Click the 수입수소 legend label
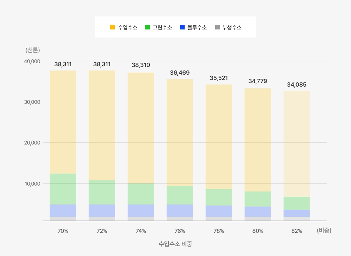 [x=128, y=27]
